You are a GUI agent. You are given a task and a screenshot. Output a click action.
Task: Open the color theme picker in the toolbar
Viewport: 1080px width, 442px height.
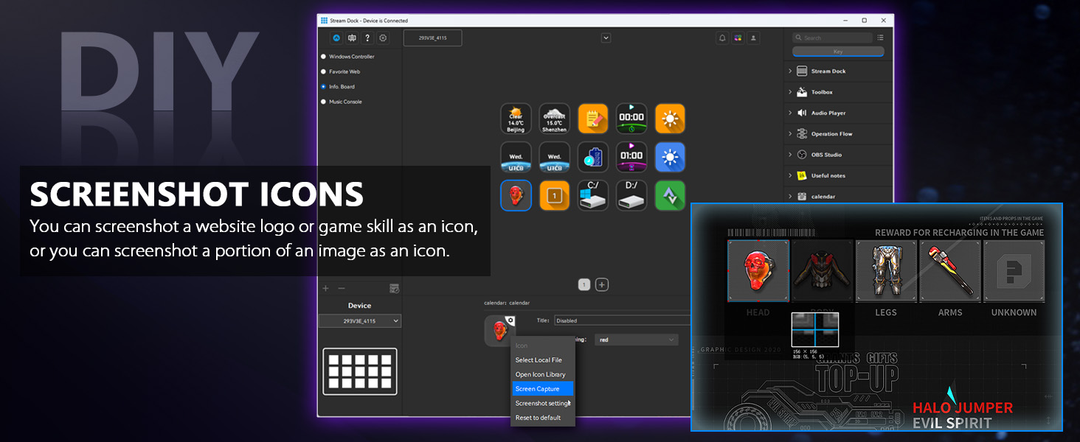pyautogui.click(x=738, y=38)
